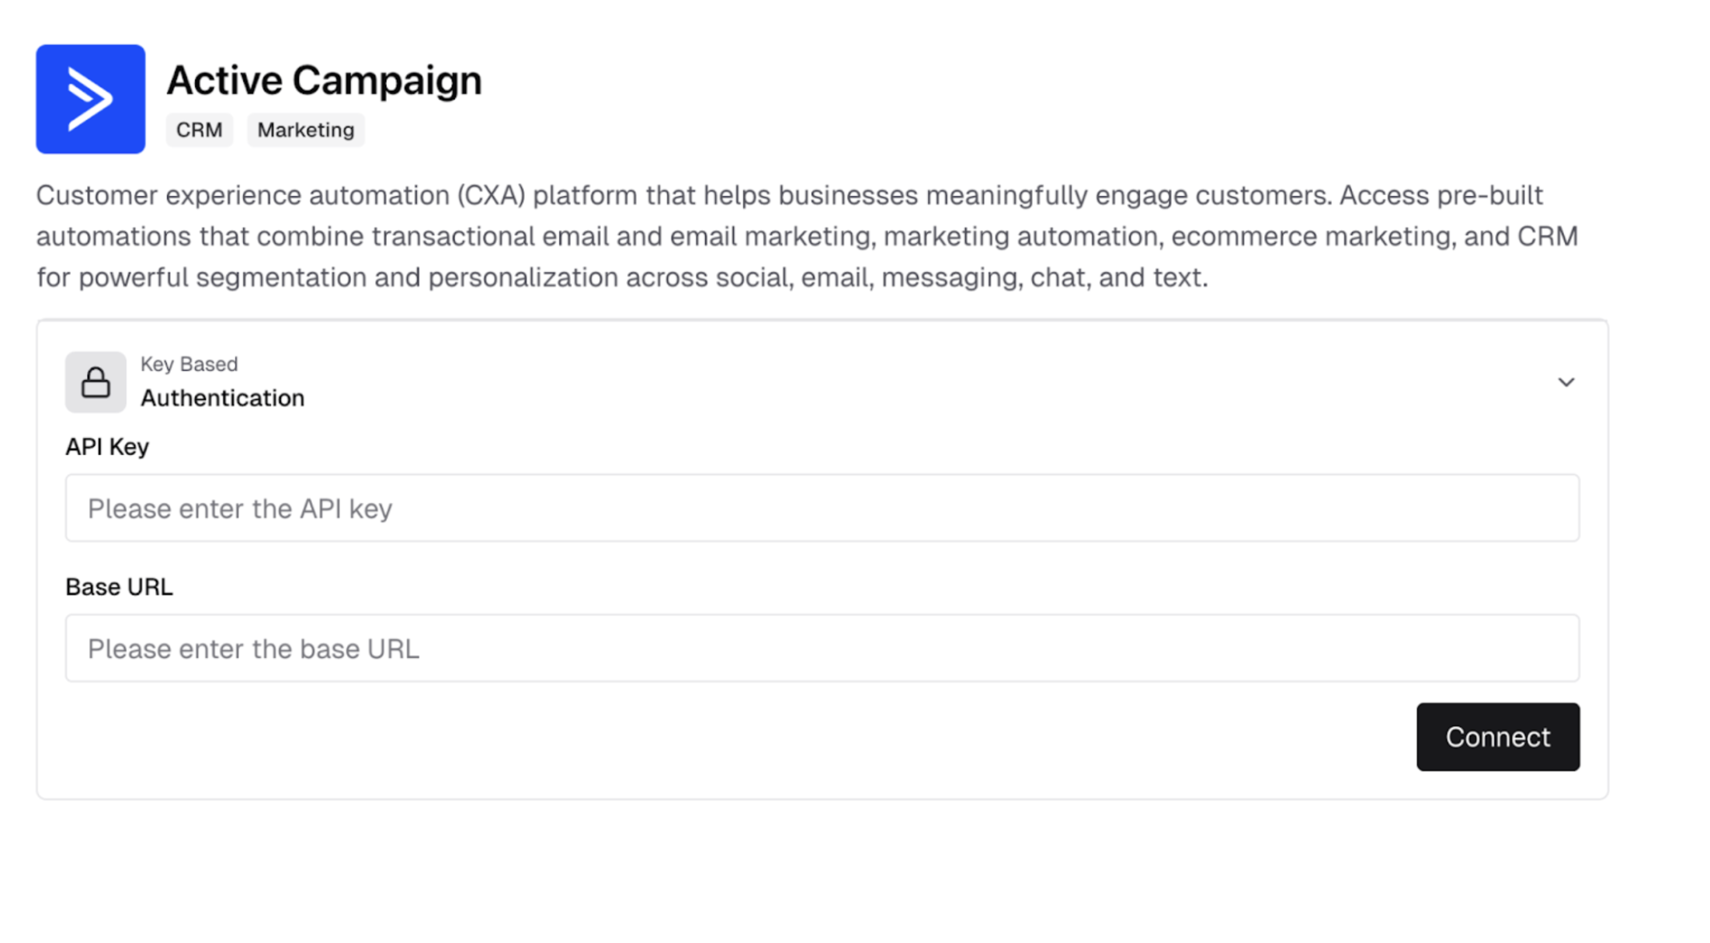Image resolution: width=1710 pixels, height=943 pixels.
Task: Click the "Key Based" label
Action: point(189,364)
